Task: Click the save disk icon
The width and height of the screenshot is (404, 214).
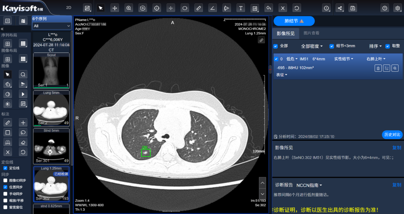Action: pos(353,8)
